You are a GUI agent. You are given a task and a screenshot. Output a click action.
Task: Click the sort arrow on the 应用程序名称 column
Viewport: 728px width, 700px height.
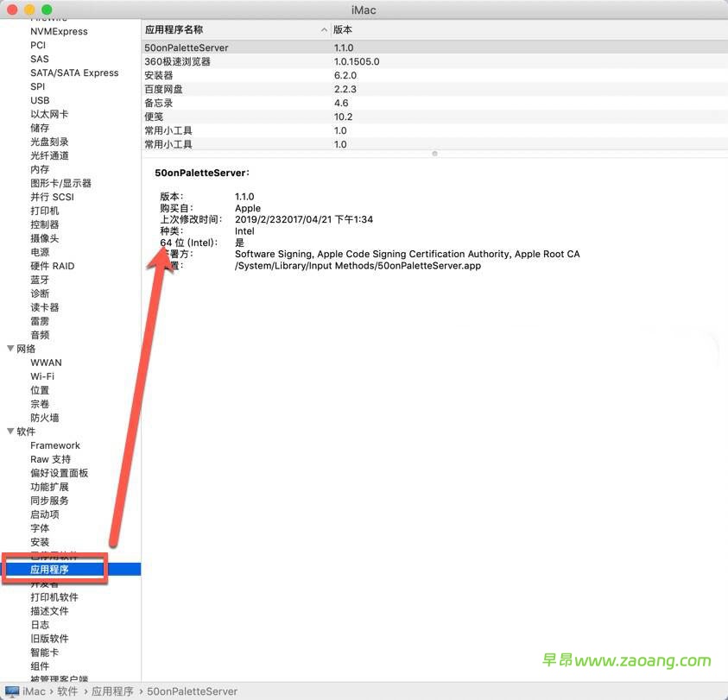pyautogui.click(x=324, y=29)
